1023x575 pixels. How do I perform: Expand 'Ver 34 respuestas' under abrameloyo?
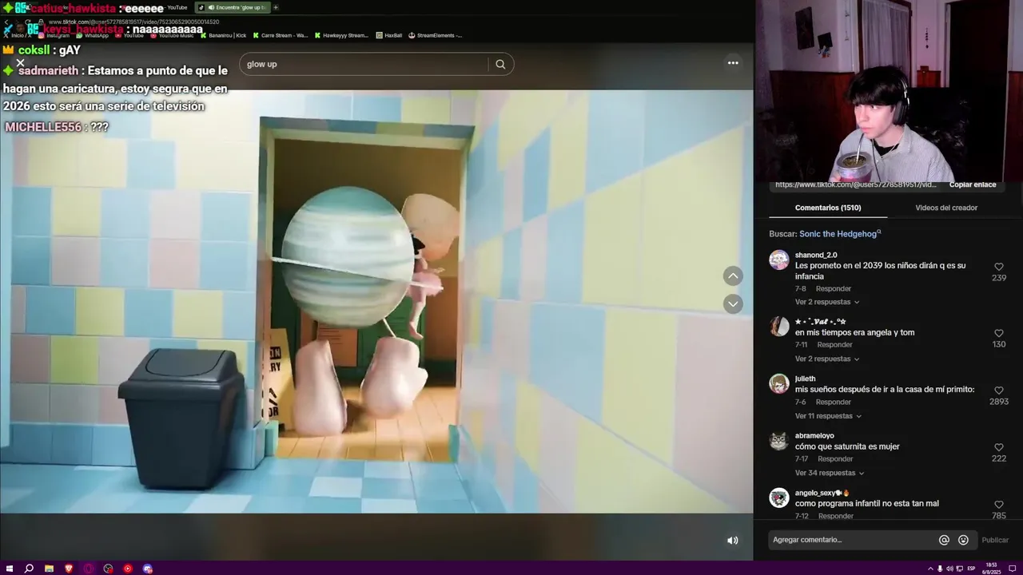click(x=830, y=473)
